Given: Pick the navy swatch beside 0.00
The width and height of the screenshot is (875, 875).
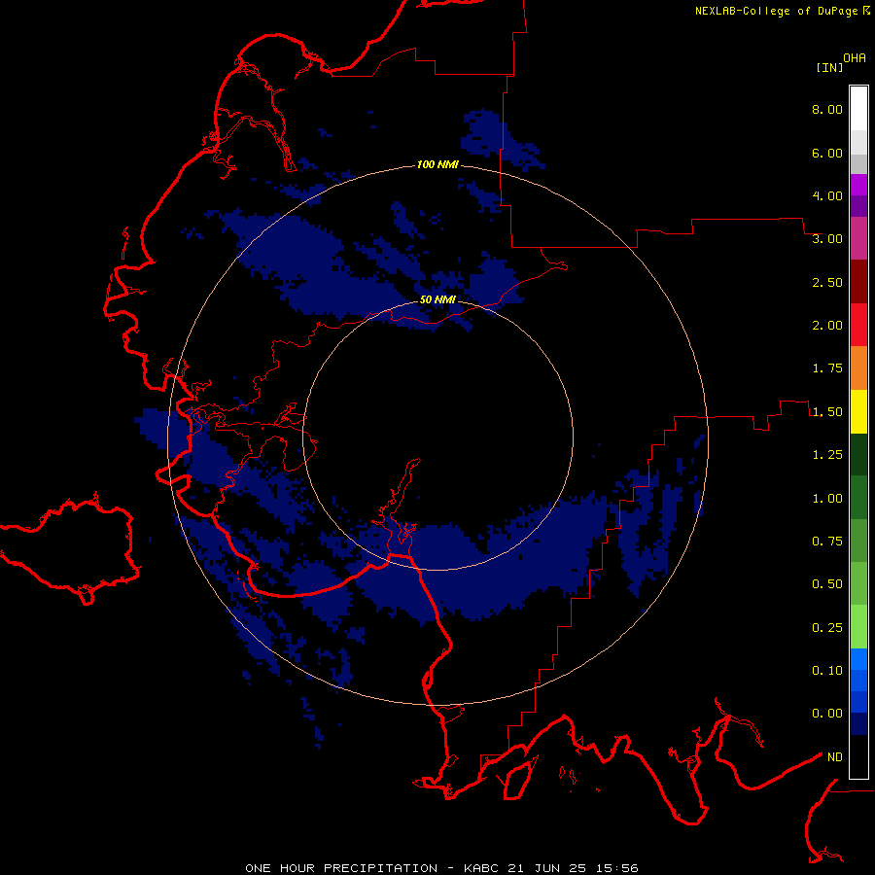Looking at the screenshot, I should coord(858,724).
